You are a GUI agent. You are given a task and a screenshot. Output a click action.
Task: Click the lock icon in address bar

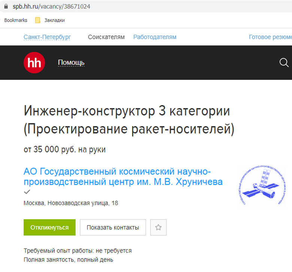coord(6,6)
